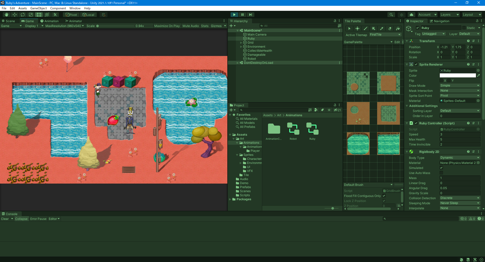
Task: Disable the Ruby Controller script checkbox
Action: 416,123
